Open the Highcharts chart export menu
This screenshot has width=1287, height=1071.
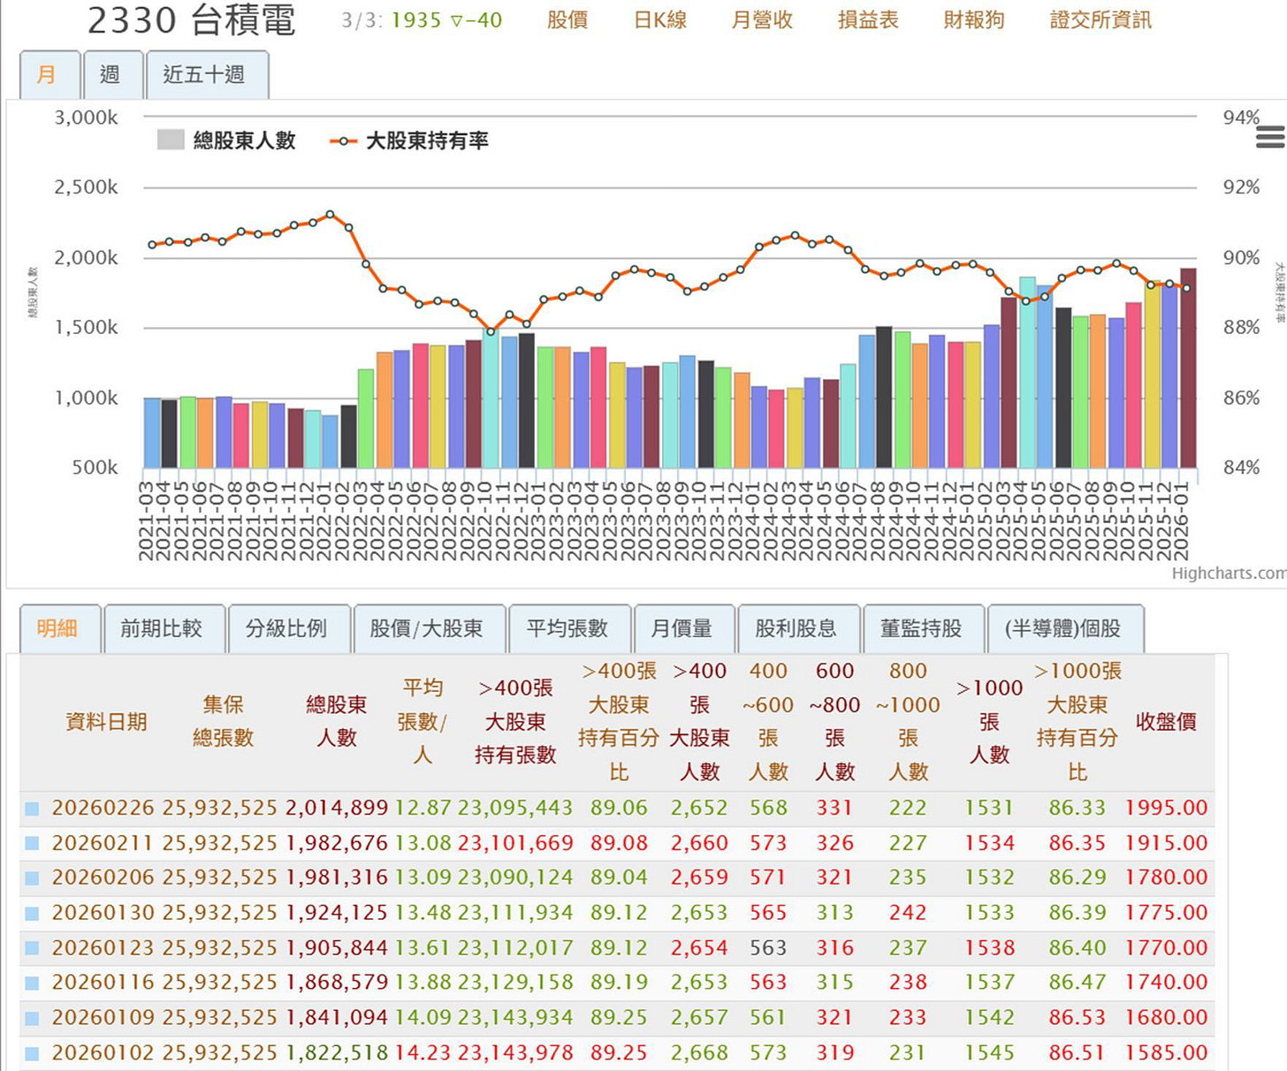1270,138
